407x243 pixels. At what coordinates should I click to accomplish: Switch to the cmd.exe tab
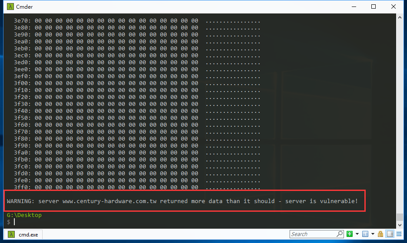pyautogui.click(x=23, y=234)
